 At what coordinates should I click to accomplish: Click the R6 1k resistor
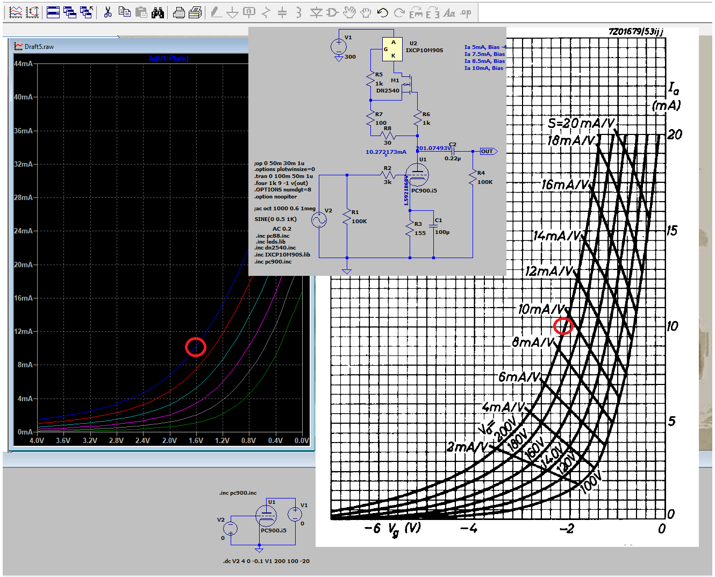(x=418, y=119)
